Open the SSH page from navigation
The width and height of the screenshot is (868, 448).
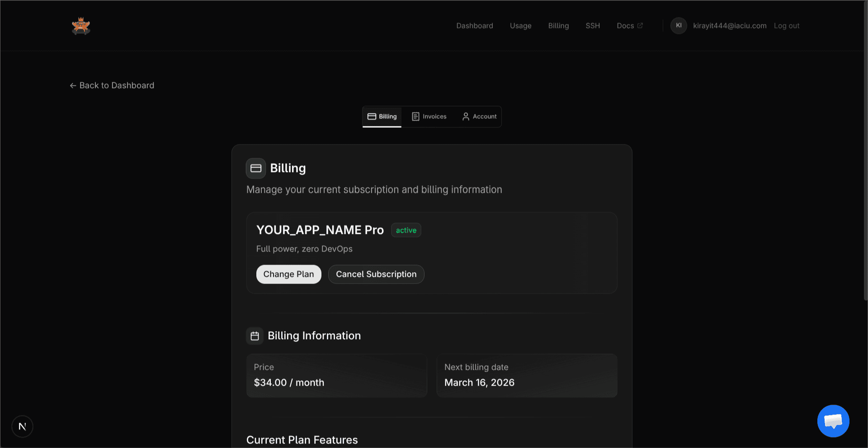click(x=593, y=26)
